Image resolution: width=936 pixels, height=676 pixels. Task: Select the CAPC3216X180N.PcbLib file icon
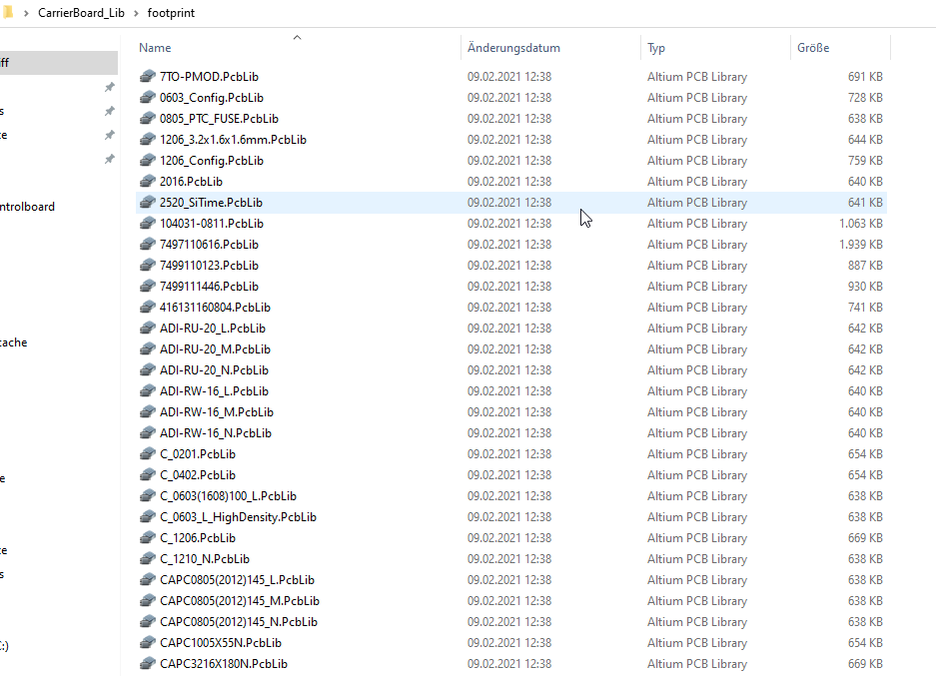148,664
